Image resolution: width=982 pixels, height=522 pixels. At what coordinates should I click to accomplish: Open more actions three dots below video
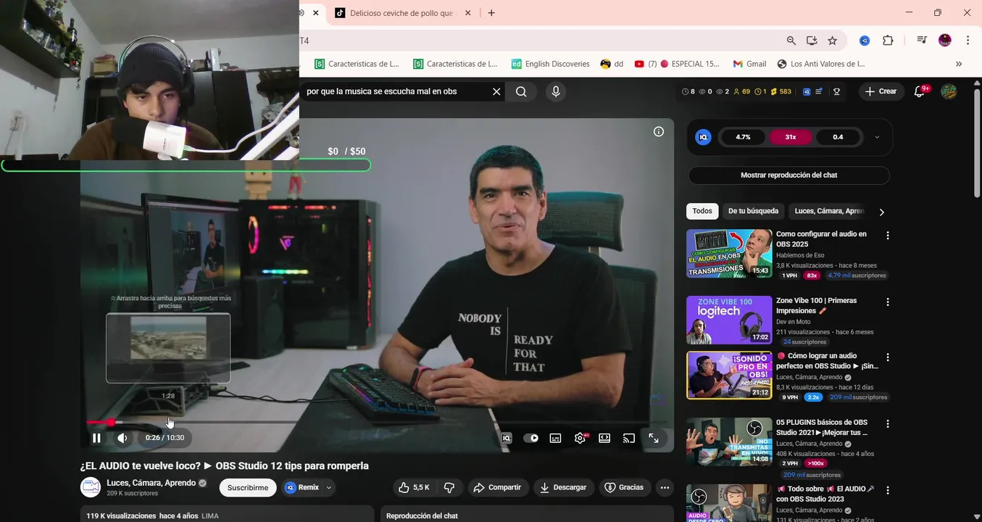[665, 488]
